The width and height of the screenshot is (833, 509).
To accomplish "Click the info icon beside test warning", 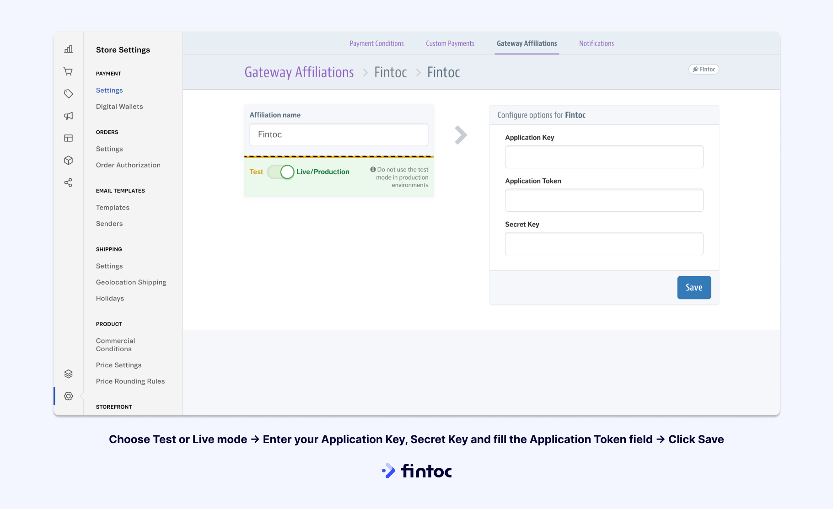I will click(373, 169).
